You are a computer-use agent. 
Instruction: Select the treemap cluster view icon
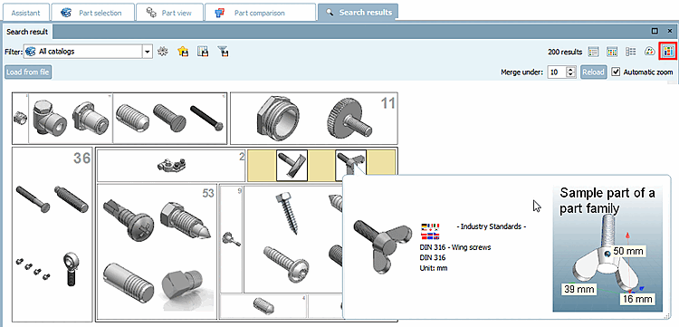coord(668,52)
